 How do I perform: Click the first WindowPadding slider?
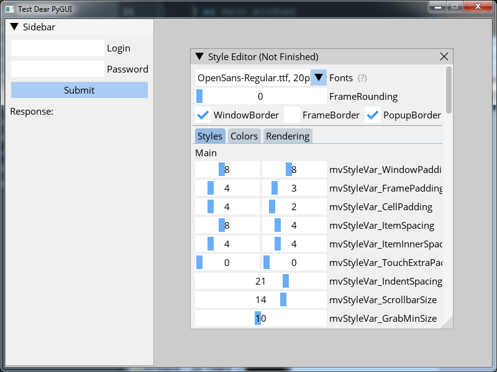[x=227, y=169]
